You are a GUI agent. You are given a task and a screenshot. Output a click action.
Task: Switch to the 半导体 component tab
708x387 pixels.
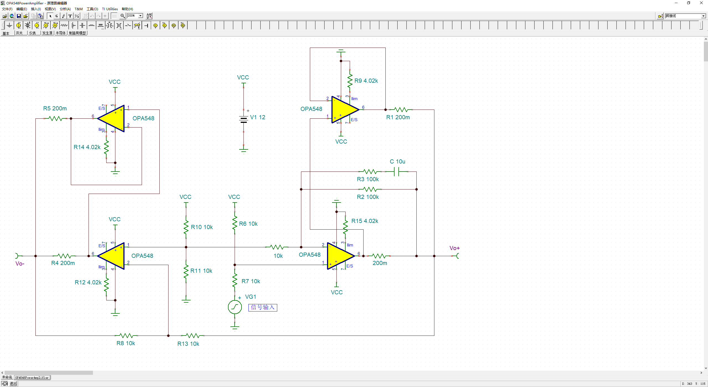61,33
